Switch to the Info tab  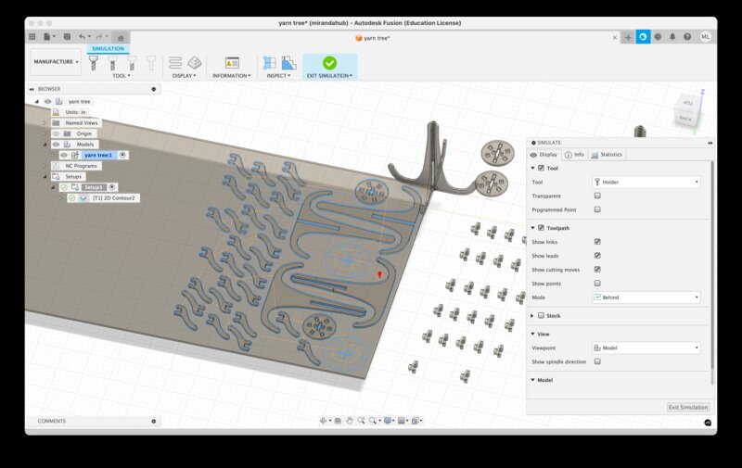pos(574,155)
